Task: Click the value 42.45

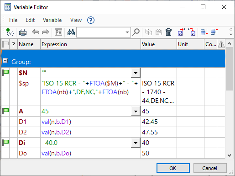Action: coord(150,122)
